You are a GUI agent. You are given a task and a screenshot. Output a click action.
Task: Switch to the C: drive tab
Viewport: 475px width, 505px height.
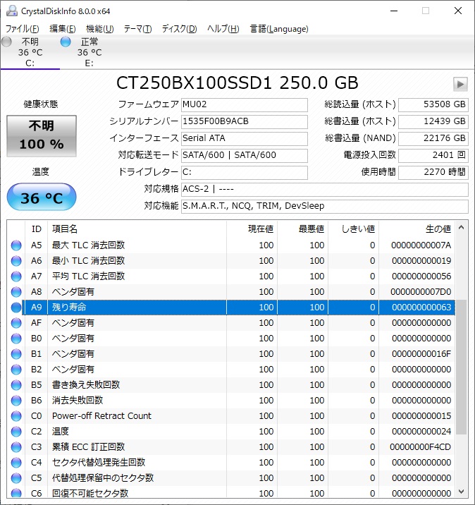[30, 52]
